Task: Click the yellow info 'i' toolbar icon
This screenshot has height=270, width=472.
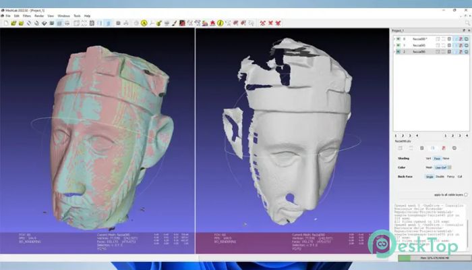Action: (x=220, y=23)
